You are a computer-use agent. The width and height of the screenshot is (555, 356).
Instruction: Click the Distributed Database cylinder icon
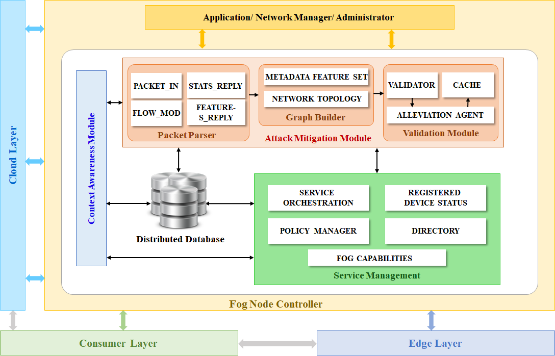(179, 201)
